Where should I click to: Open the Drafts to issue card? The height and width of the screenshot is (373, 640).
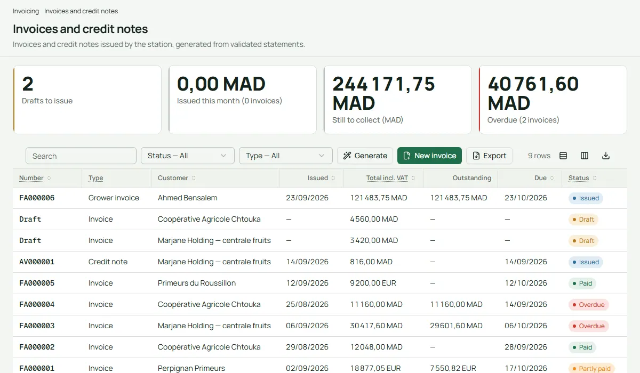87,100
